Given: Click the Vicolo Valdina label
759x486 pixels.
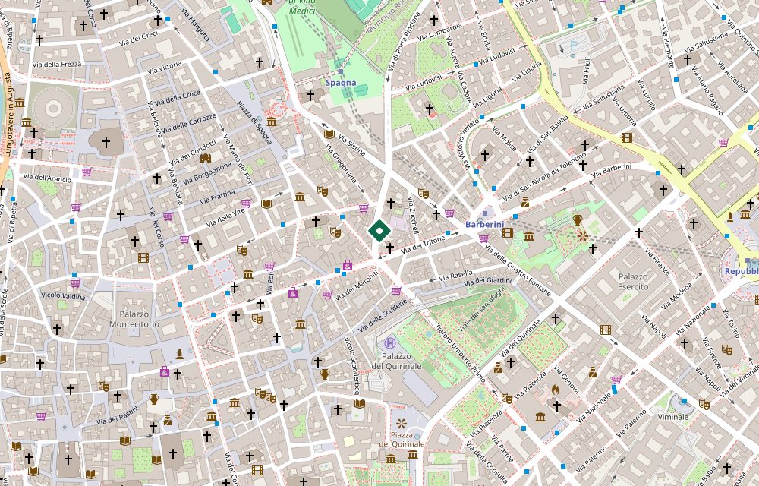Looking at the screenshot, I should click(63, 295).
